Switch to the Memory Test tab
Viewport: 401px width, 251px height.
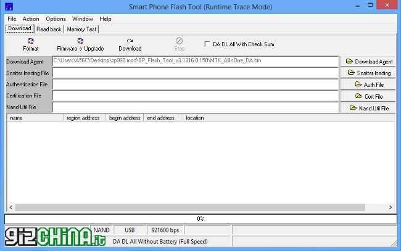pos(81,29)
